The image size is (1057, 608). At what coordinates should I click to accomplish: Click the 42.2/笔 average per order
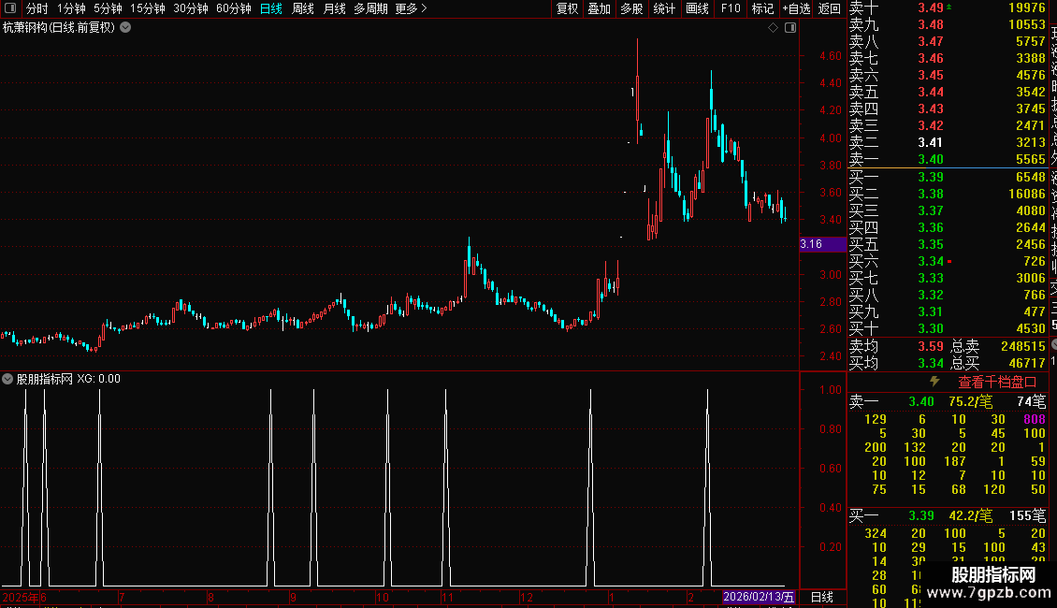970,515
